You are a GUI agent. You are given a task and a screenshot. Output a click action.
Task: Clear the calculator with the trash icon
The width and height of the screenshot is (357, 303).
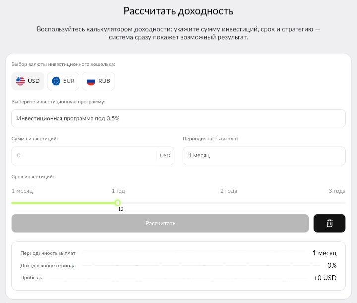(x=329, y=223)
